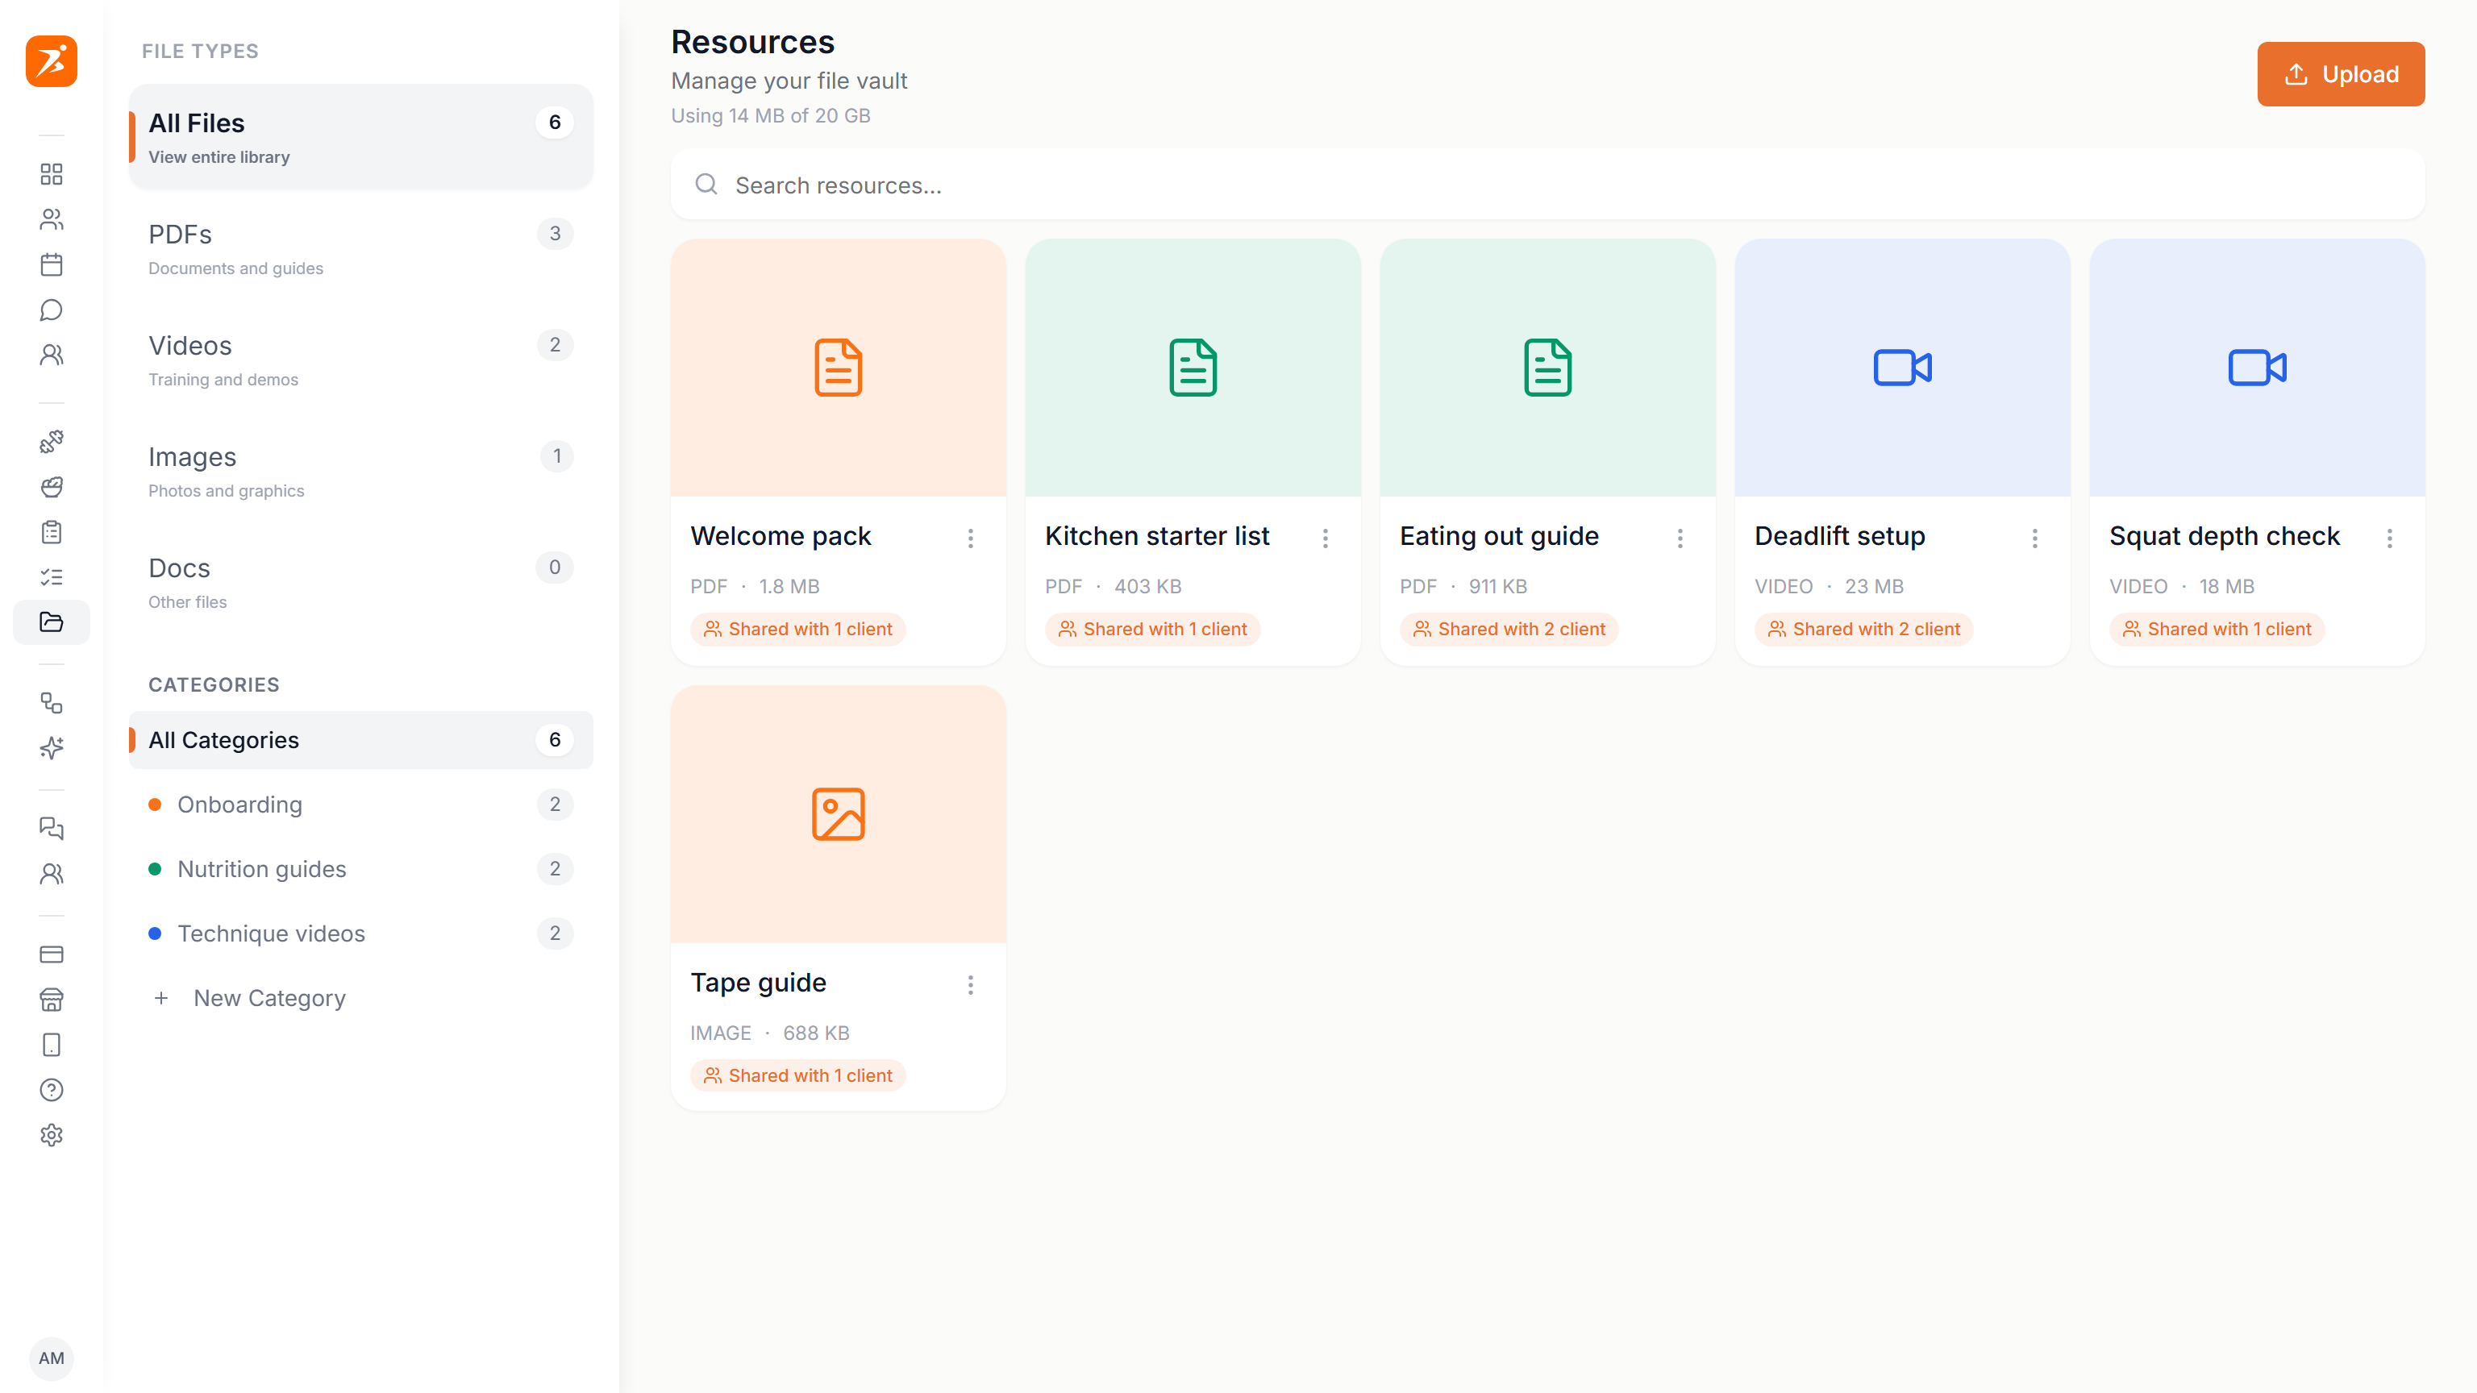Open the chat bubble messages icon
The height and width of the screenshot is (1393, 2477).
click(x=51, y=310)
